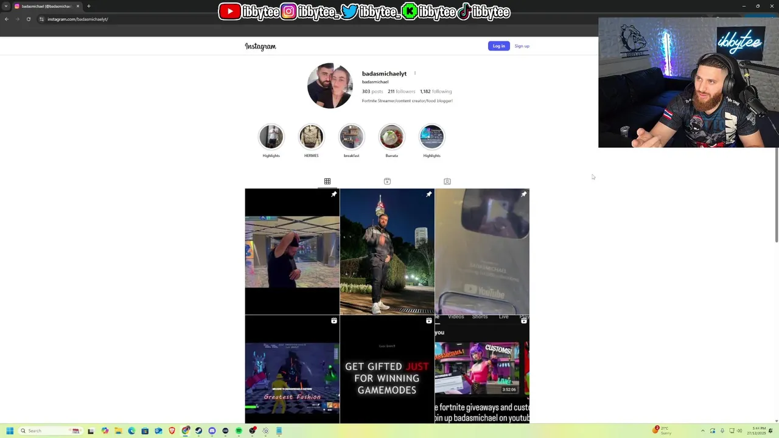Screen dimensions: 779x438
Task: Open a new browser tab
Action: pos(89,6)
